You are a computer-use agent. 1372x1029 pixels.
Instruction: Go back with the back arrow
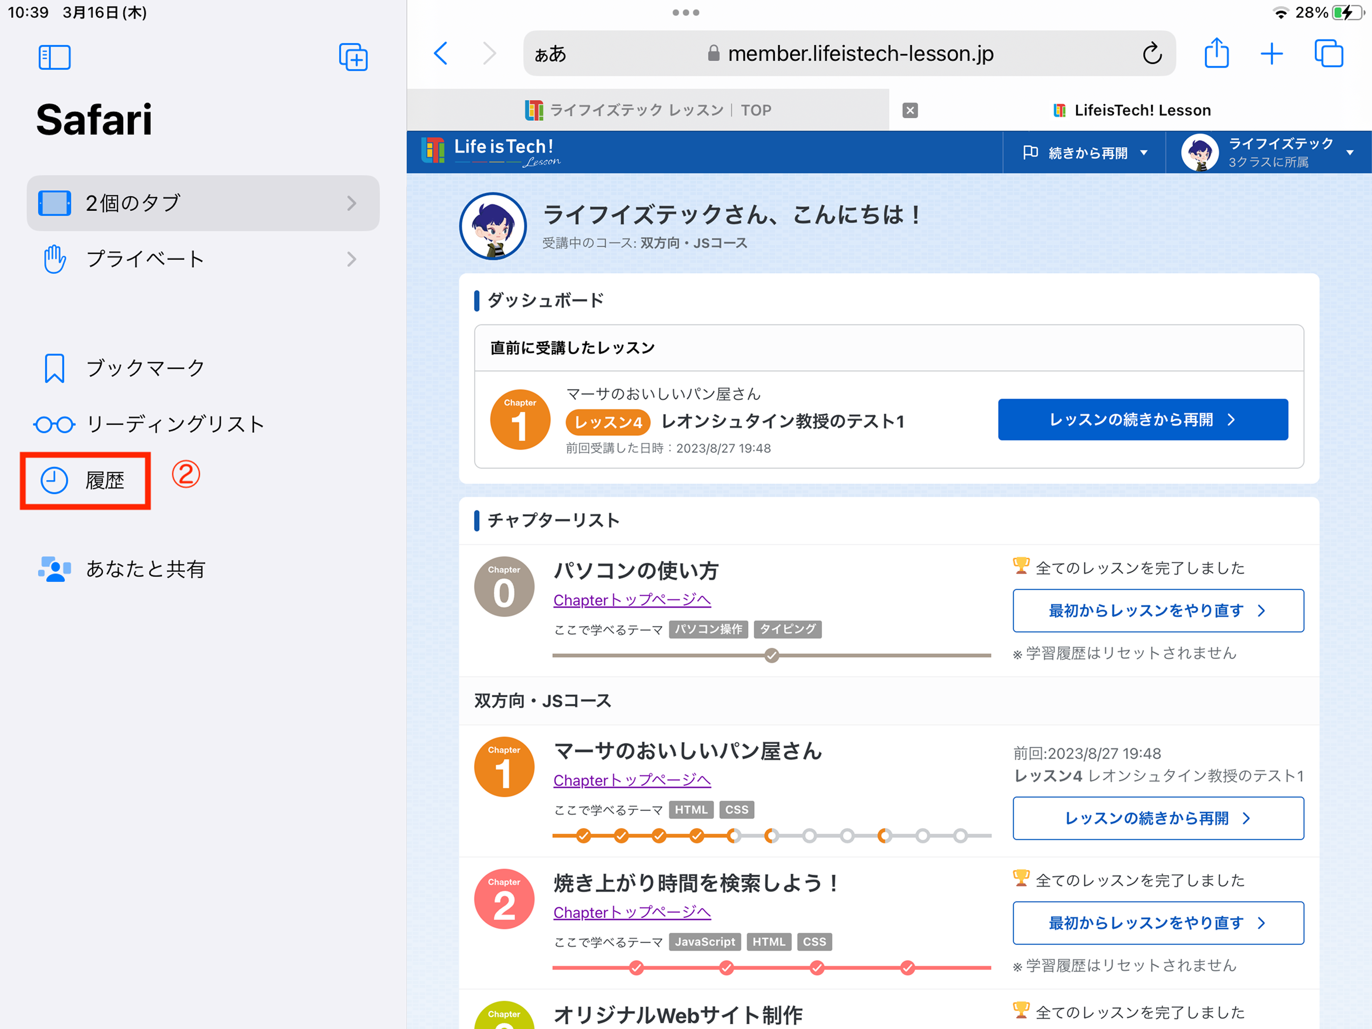[x=440, y=53]
